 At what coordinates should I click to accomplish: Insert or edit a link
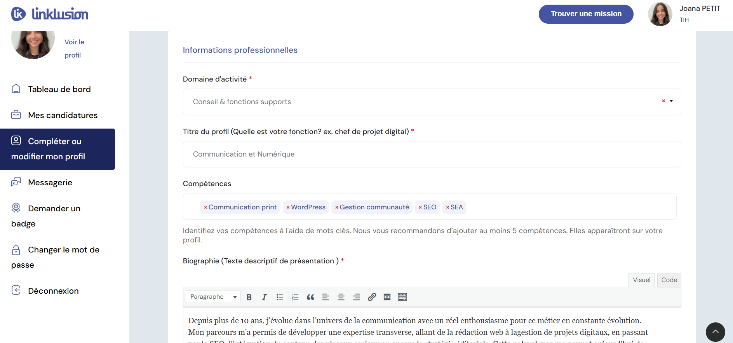tap(372, 297)
